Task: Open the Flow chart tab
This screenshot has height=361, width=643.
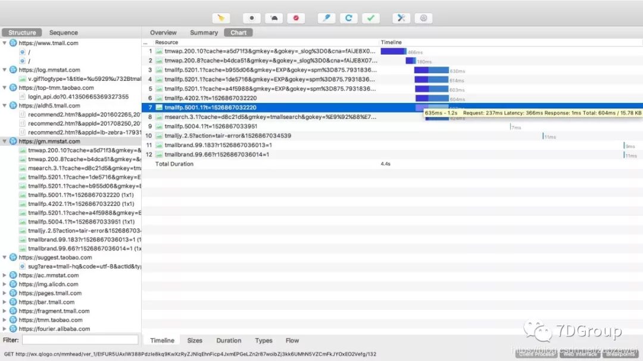Action: (292, 341)
